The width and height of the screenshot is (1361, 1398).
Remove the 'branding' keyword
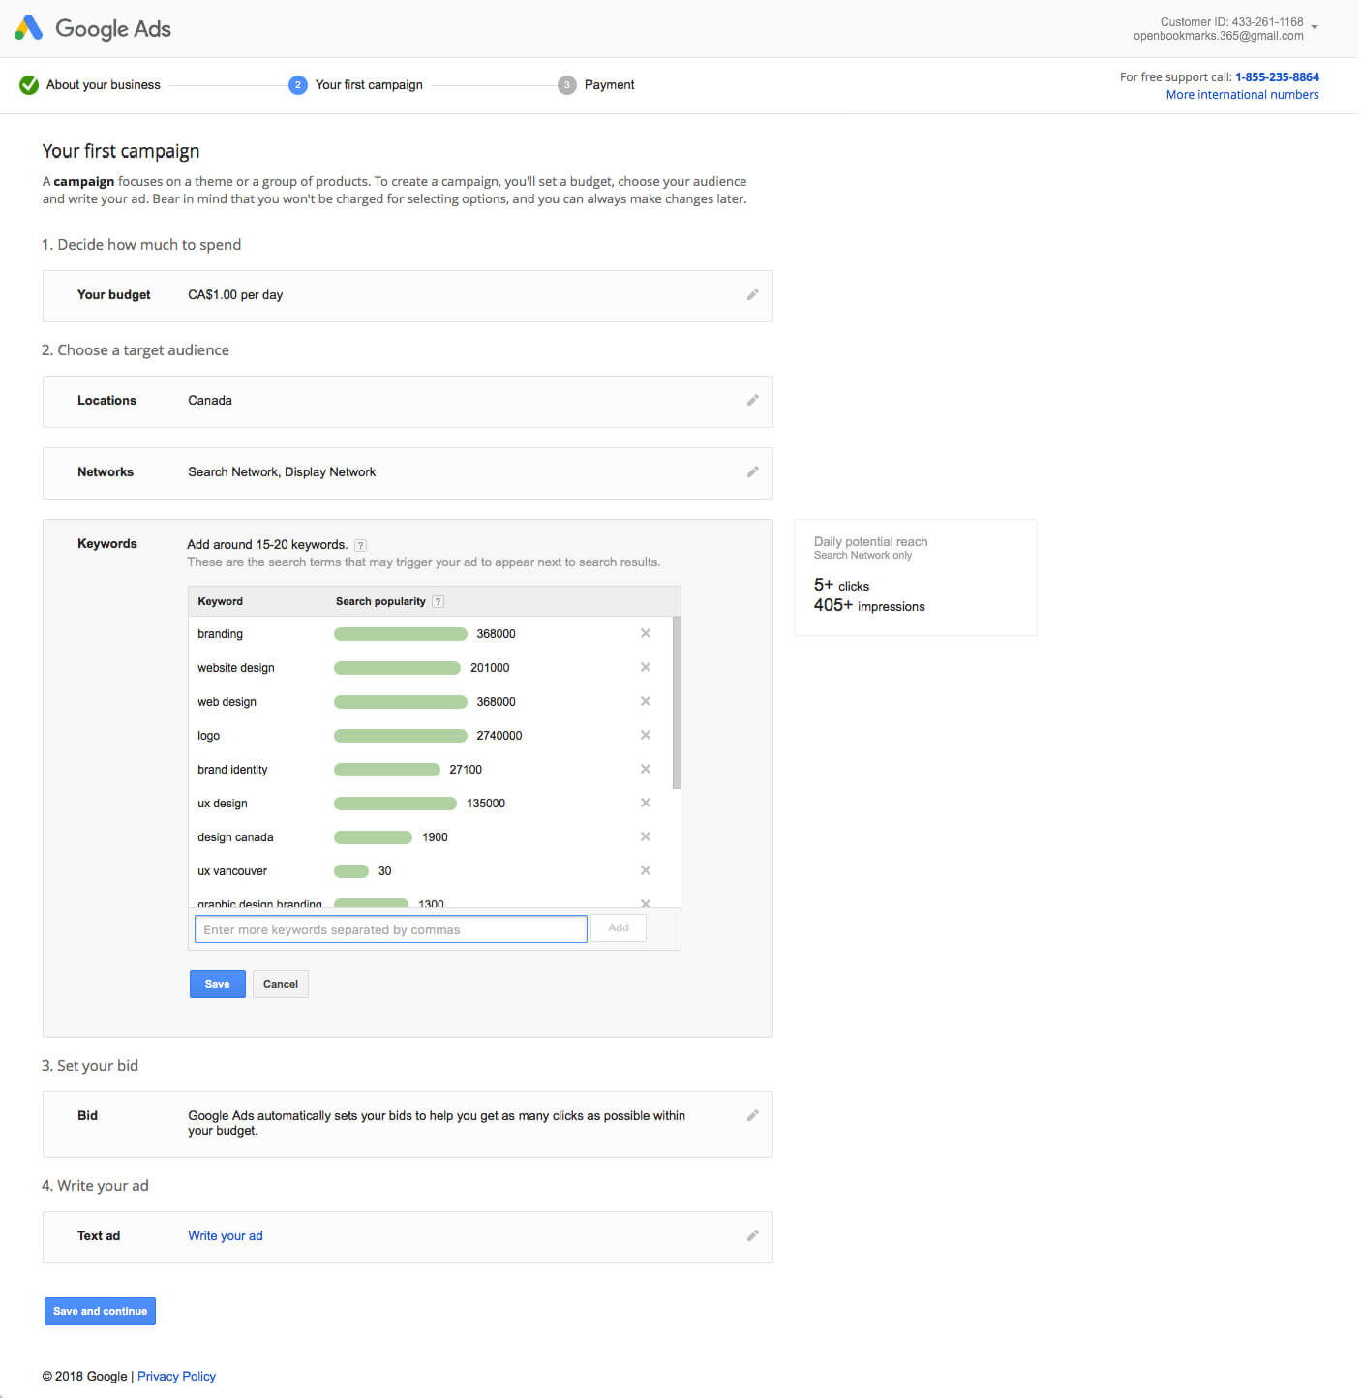pyautogui.click(x=646, y=633)
